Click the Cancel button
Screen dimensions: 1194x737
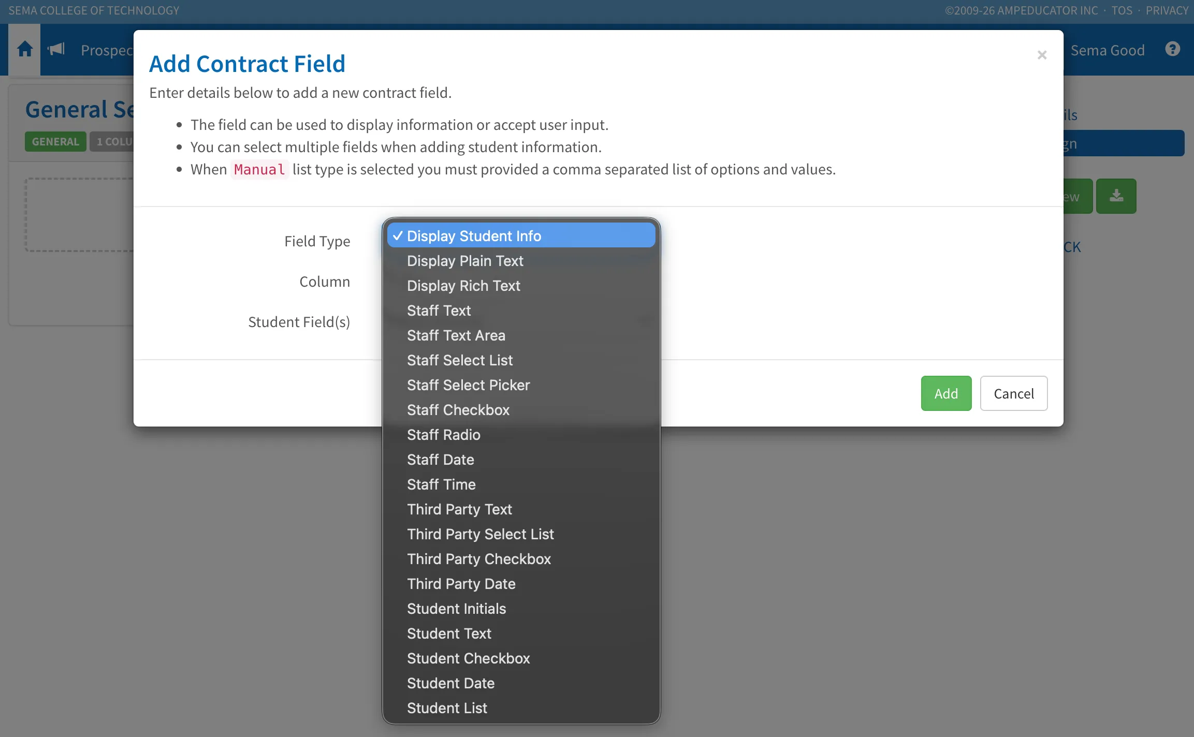tap(1013, 393)
